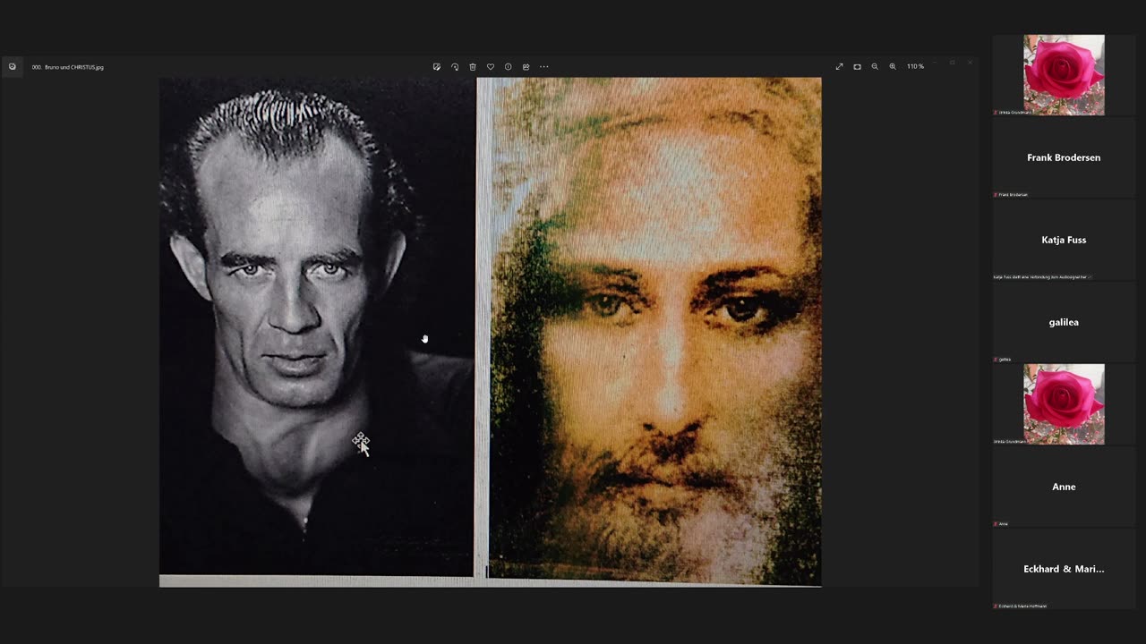Rotate the image with toolbar icon
The height and width of the screenshot is (644, 1146).
click(455, 67)
